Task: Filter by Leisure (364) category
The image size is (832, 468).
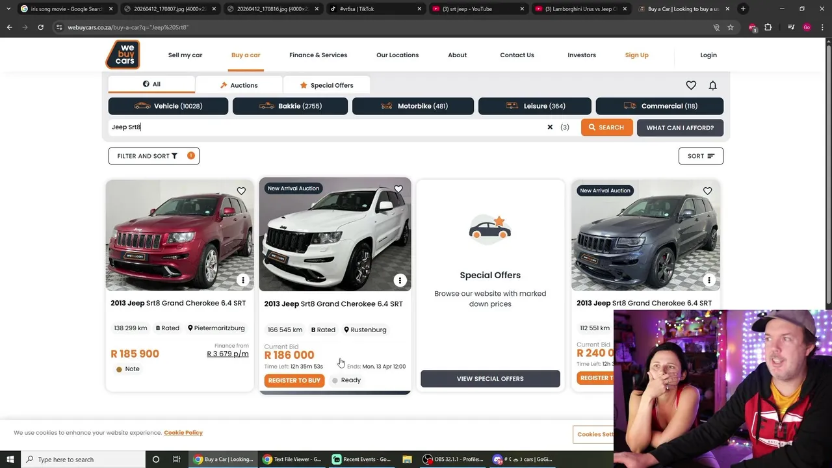Action: pos(534,106)
